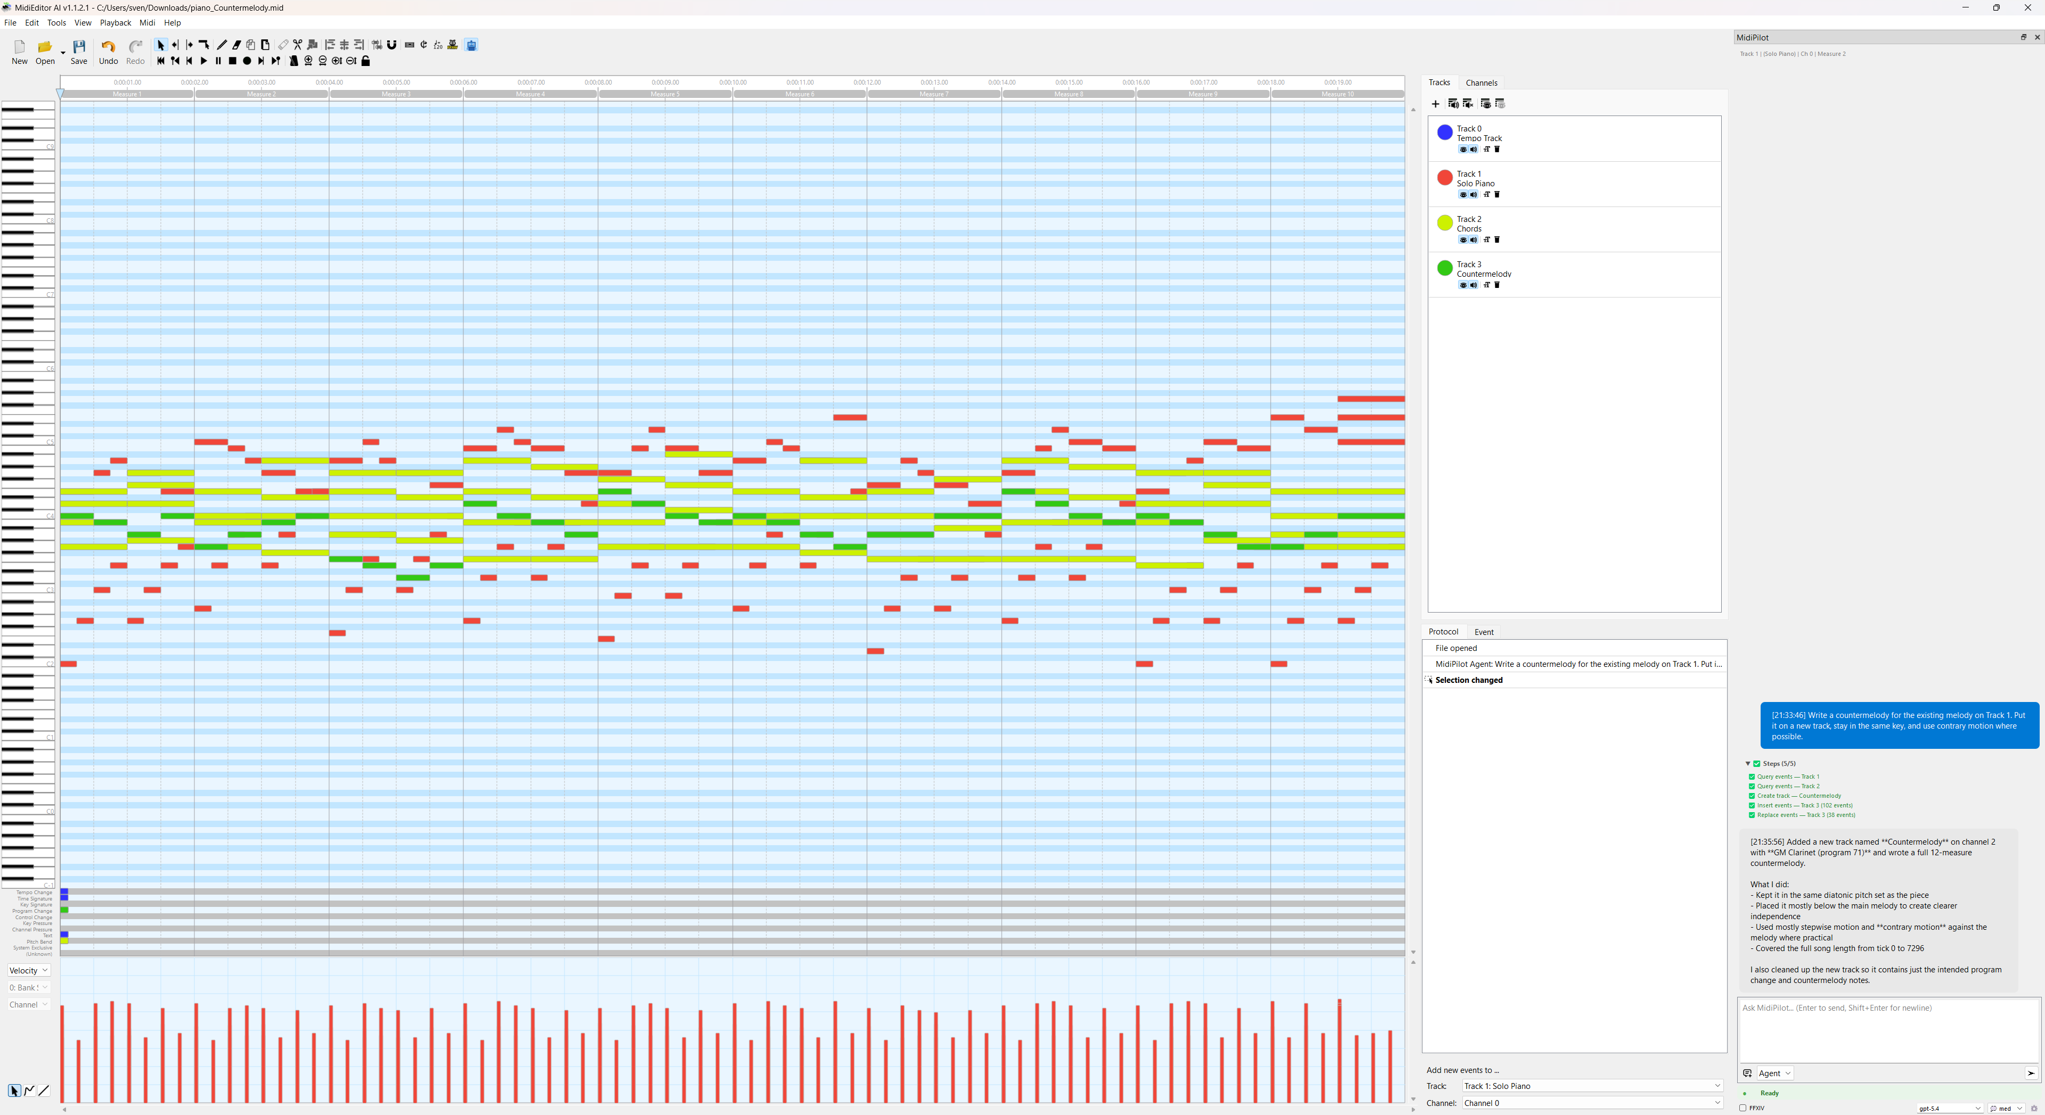Hide Track 2 Chords via eye icon

pos(1462,239)
